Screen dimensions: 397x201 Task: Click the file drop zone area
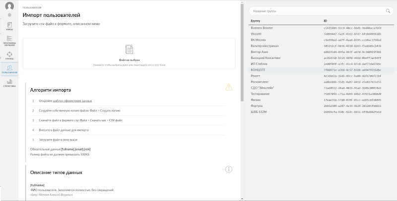click(x=129, y=53)
